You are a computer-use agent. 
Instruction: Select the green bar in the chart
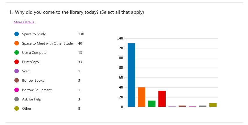(x=152, y=104)
